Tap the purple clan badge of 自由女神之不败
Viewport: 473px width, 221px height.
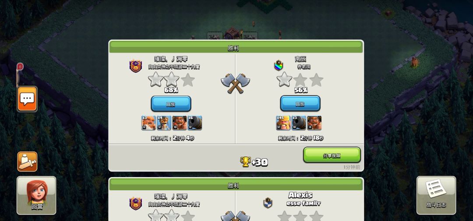[x=136, y=66]
